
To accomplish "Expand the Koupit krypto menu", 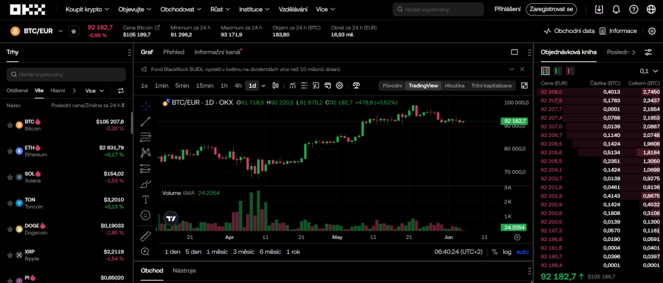I will pos(87,9).
